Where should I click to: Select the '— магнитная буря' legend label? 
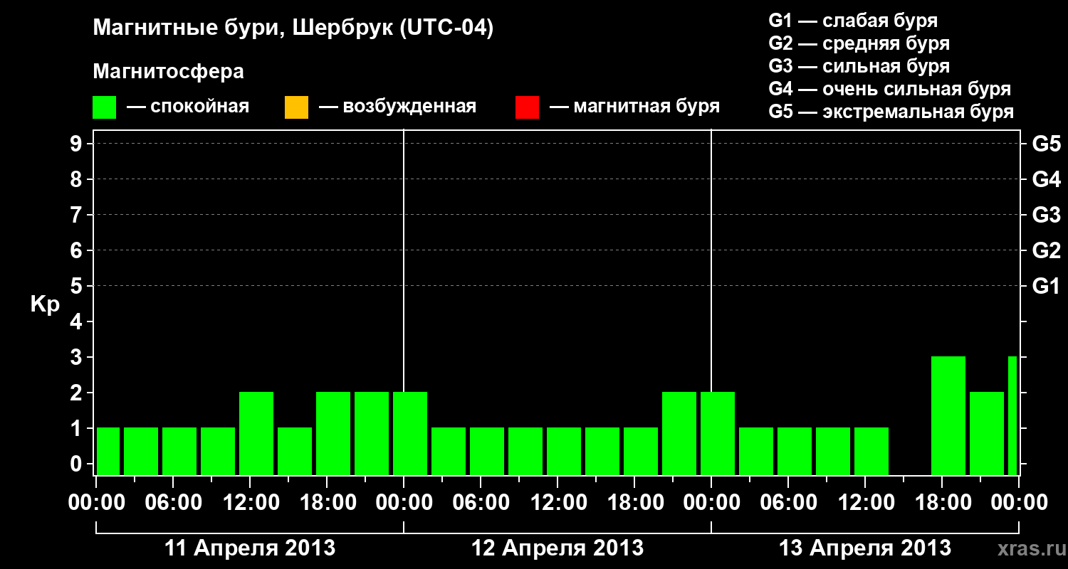tap(635, 107)
